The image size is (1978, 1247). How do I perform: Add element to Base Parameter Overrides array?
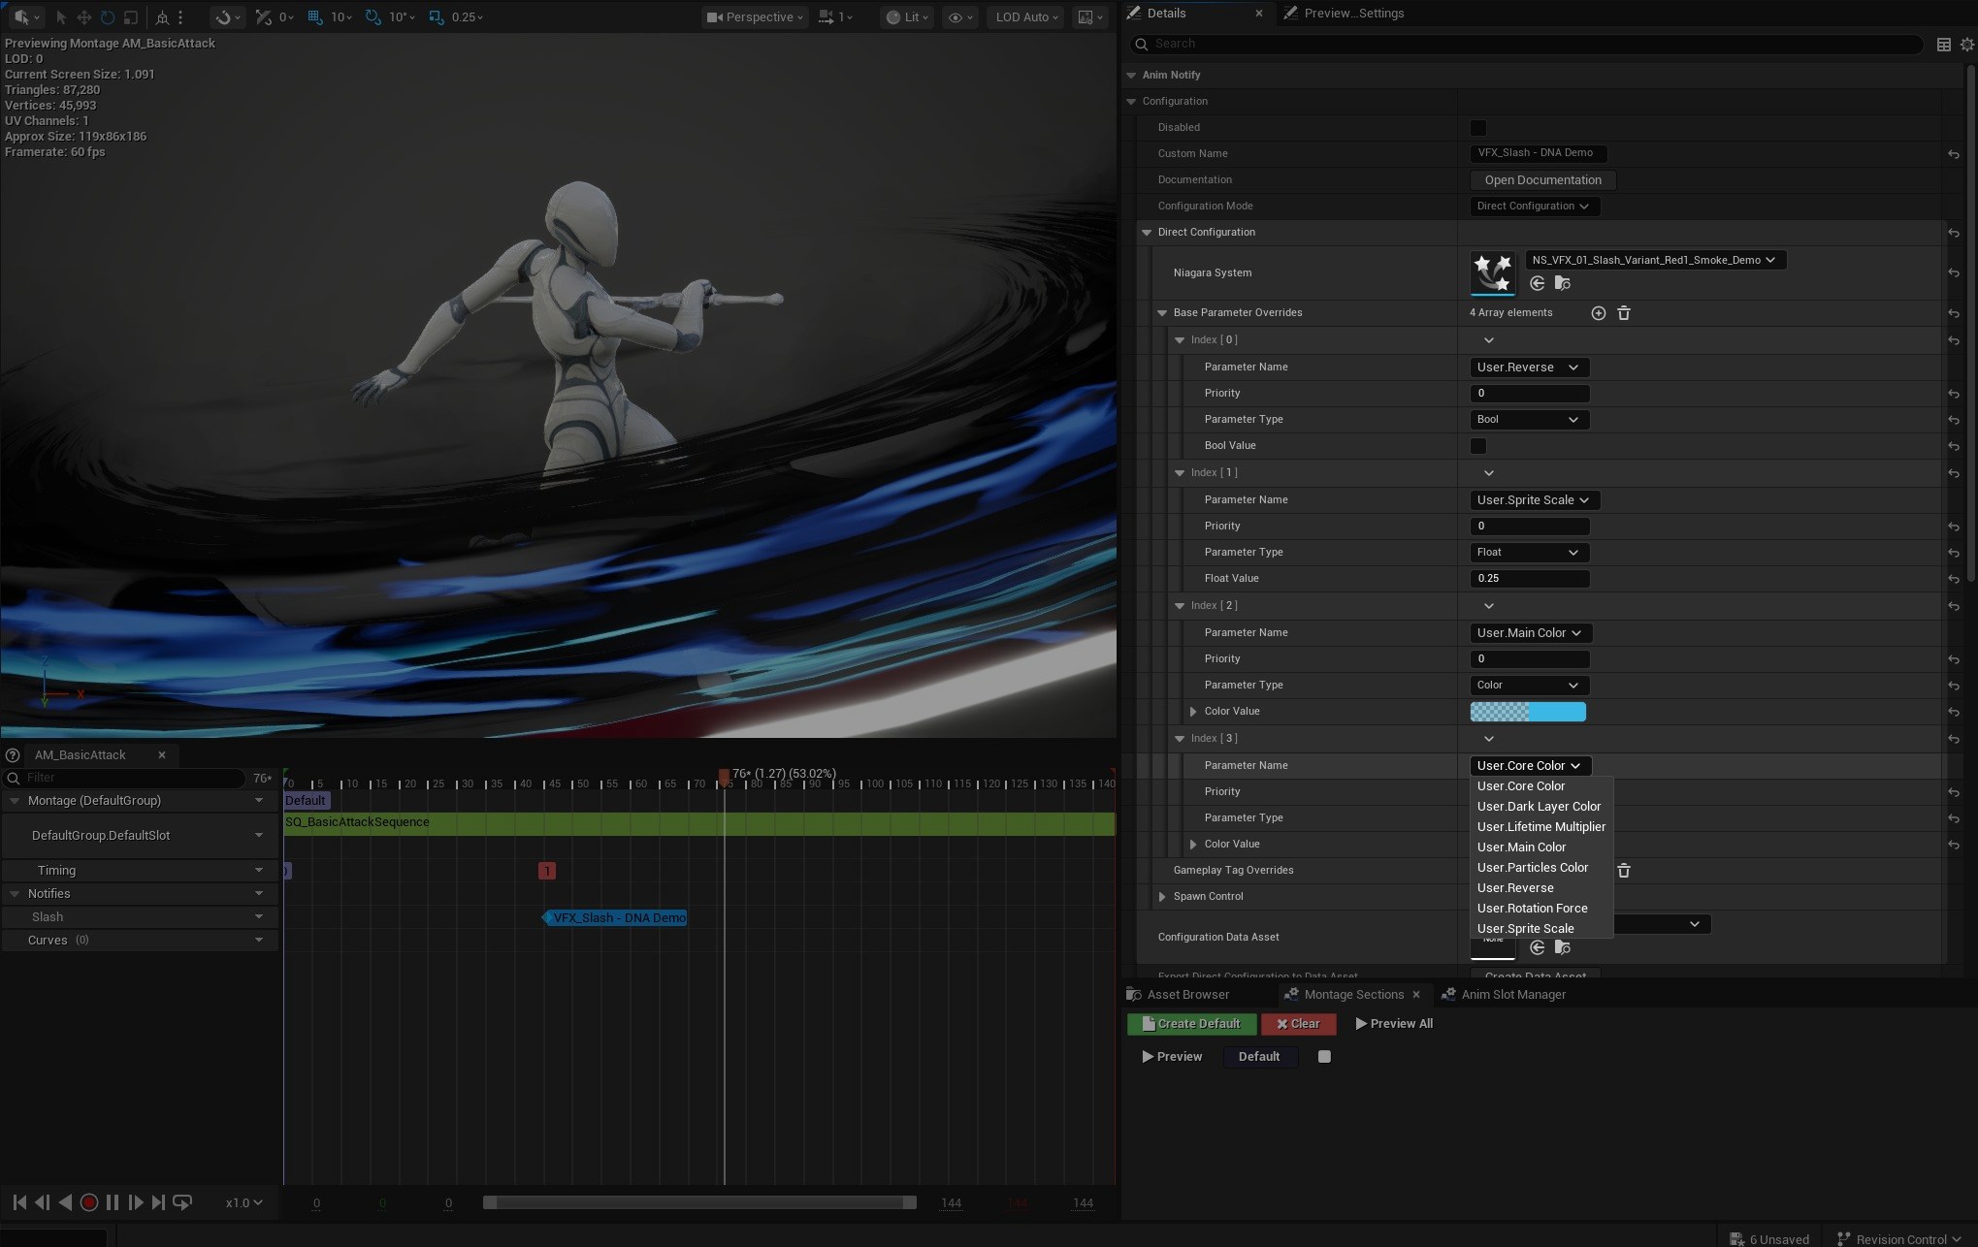click(x=1598, y=313)
